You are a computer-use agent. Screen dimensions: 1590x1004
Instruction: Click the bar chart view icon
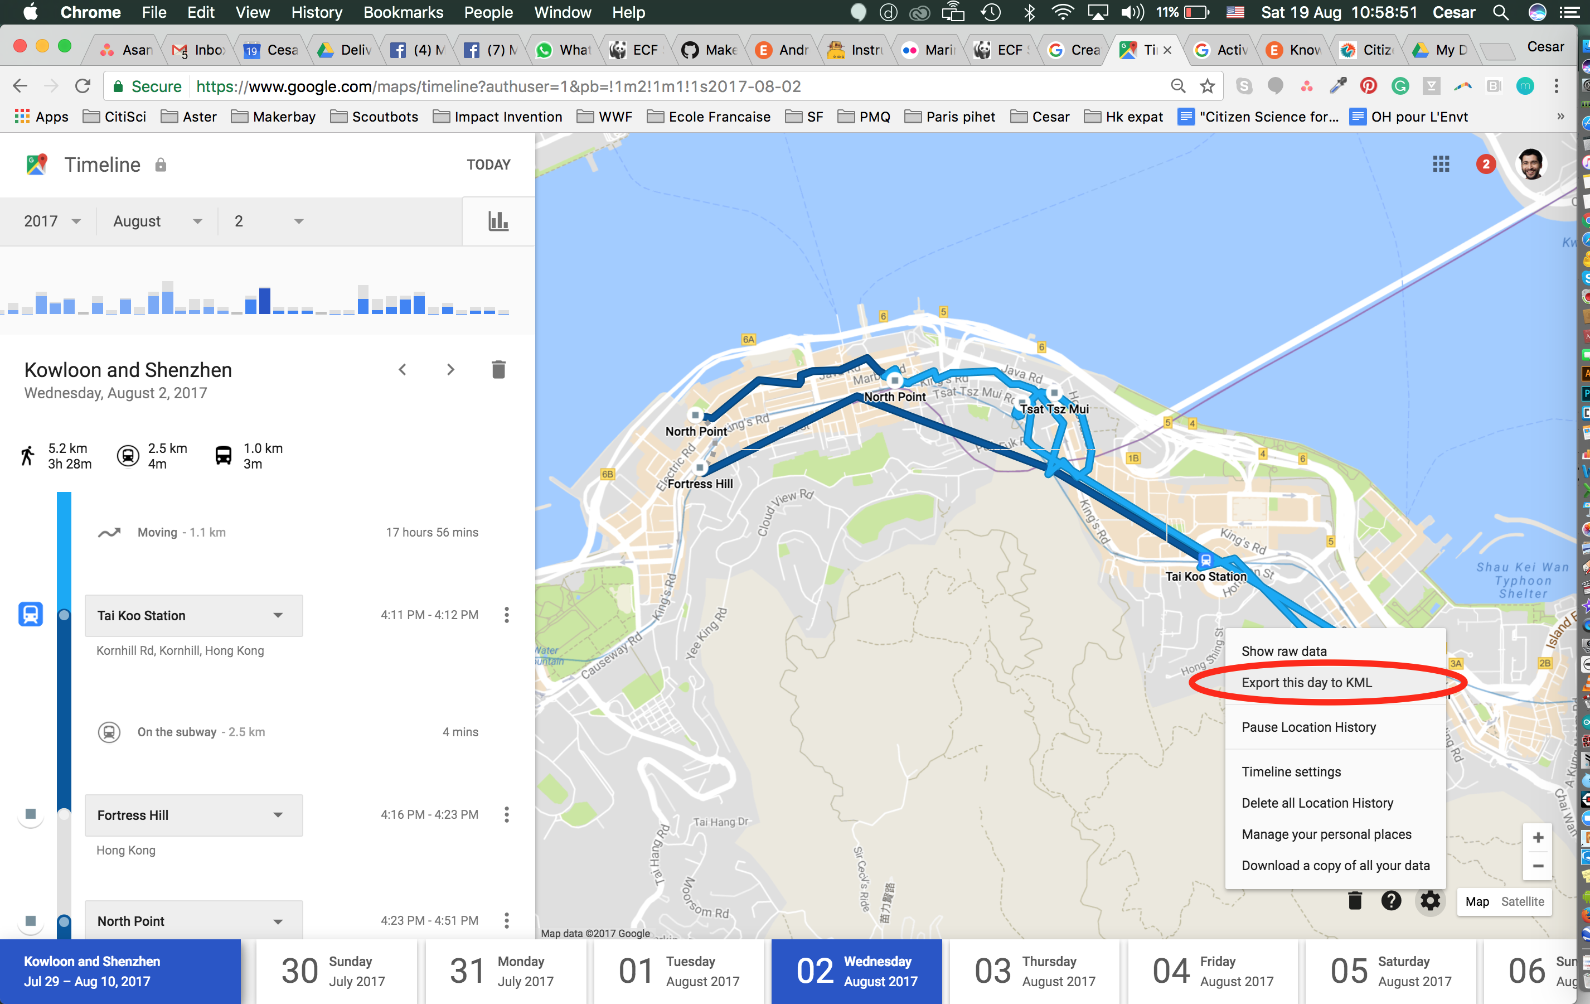click(x=499, y=221)
